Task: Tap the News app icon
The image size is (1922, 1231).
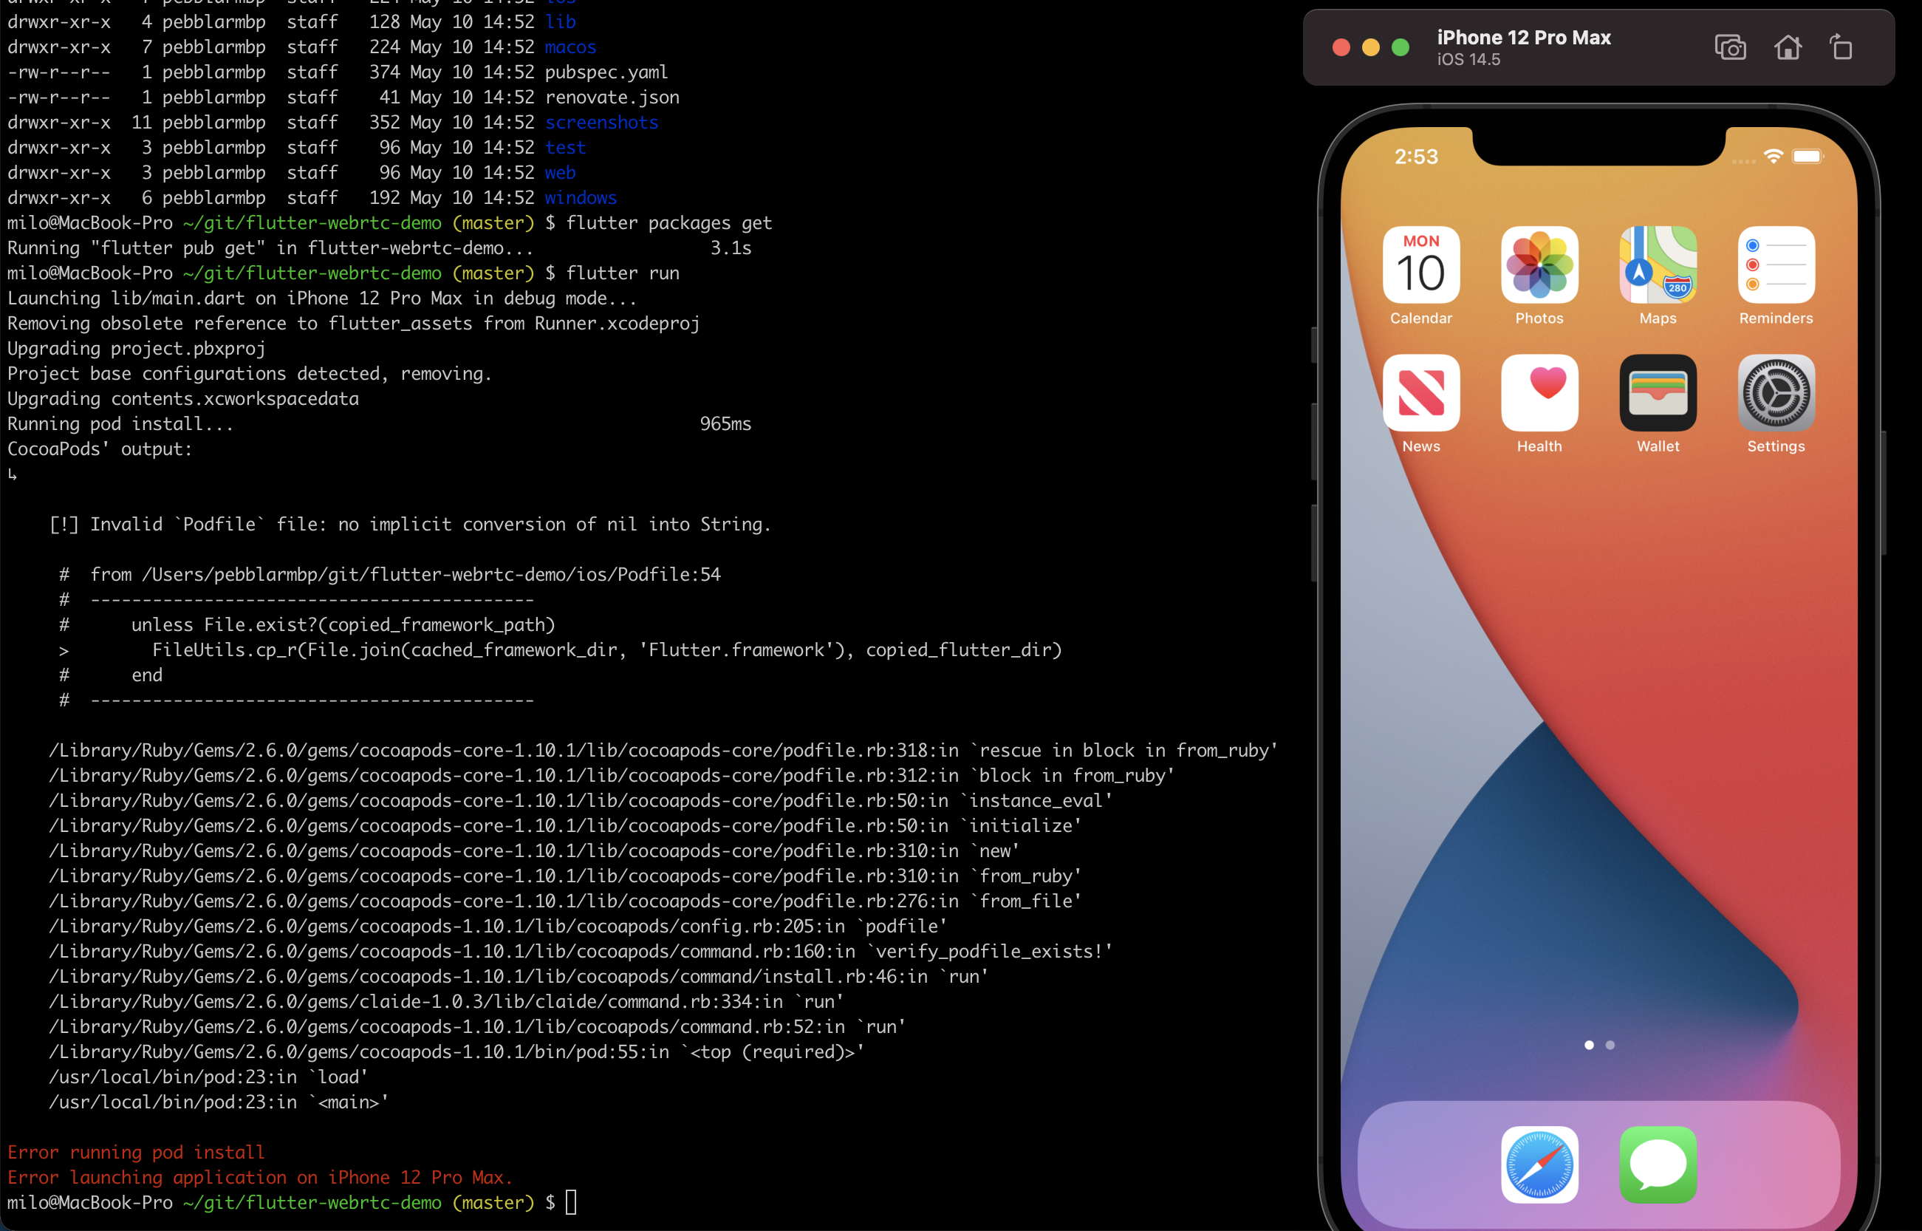Action: coord(1420,393)
